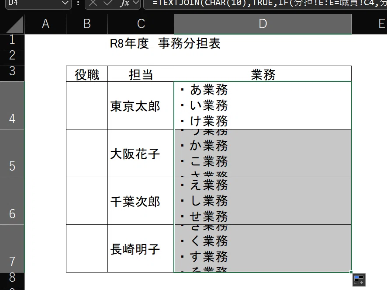387x290 pixels.
Task: Select row 4 header
Action: click(12, 105)
